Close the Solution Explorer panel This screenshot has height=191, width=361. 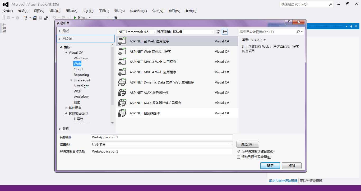(356, 26)
